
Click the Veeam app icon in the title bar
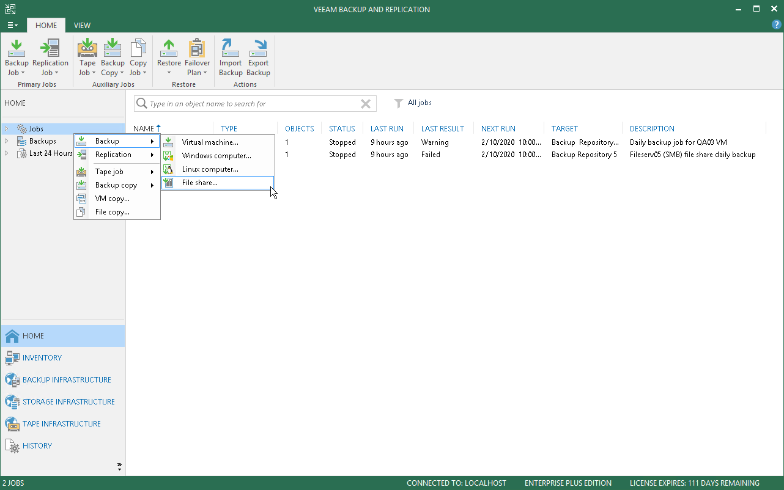point(10,9)
